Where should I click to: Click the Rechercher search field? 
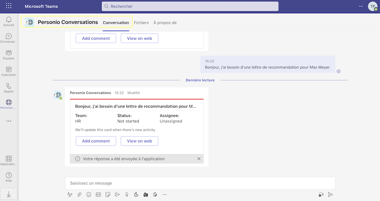[x=190, y=6]
